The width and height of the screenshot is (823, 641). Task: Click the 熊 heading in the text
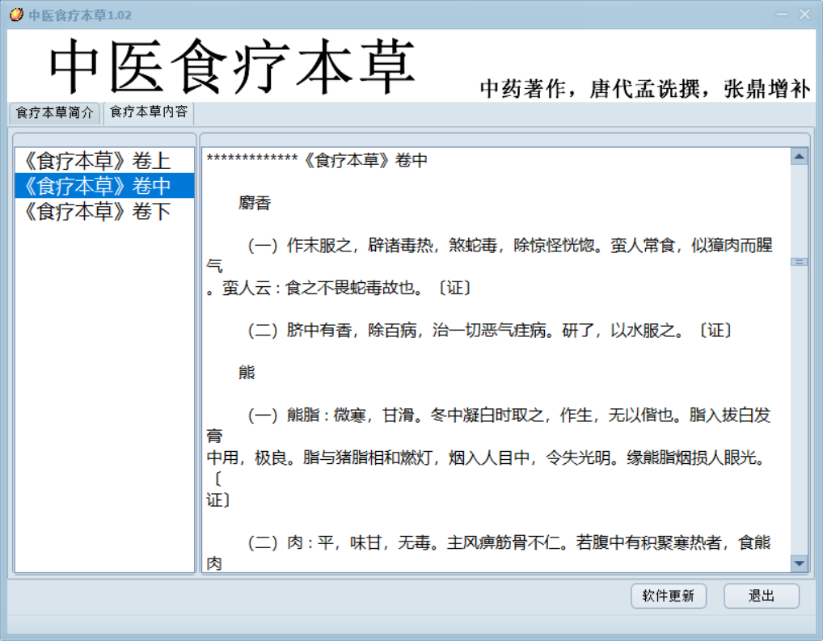click(x=247, y=373)
